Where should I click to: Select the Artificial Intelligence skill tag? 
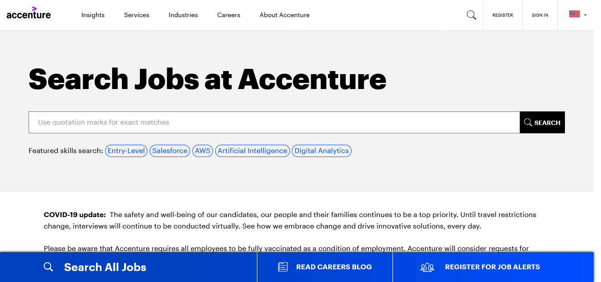coord(253,151)
